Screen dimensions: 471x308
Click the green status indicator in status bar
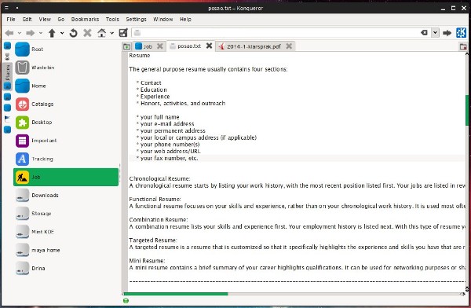point(126,300)
